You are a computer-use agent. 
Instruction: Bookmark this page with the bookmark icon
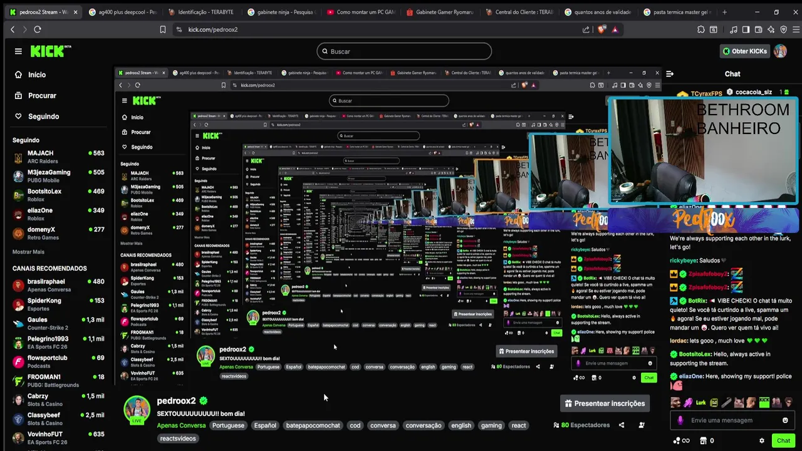click(x=162, y=29)
